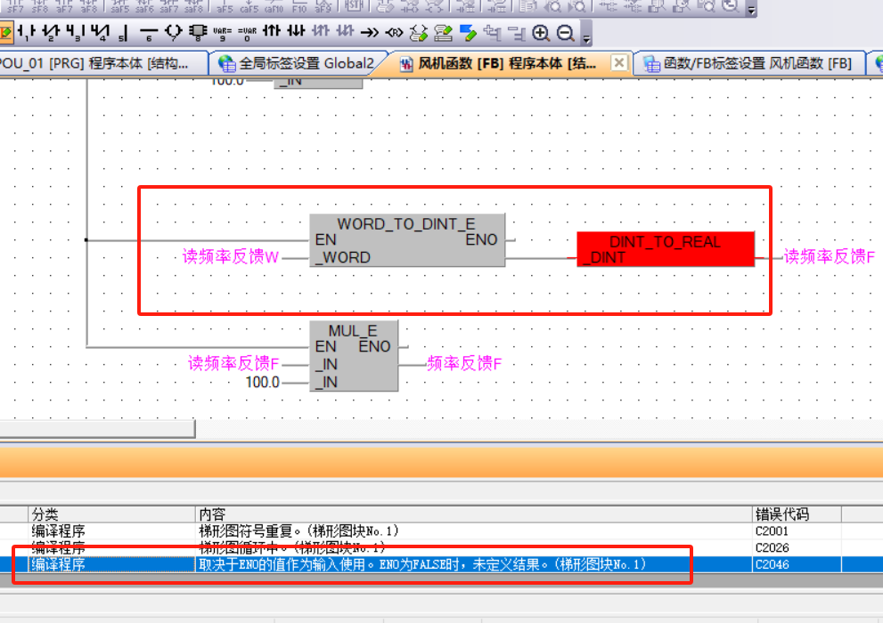Click the return (R) tool icon
Image resolution: width=883 pixels, height=623 pixels.
pyautogui.click(x=393, y=34)
